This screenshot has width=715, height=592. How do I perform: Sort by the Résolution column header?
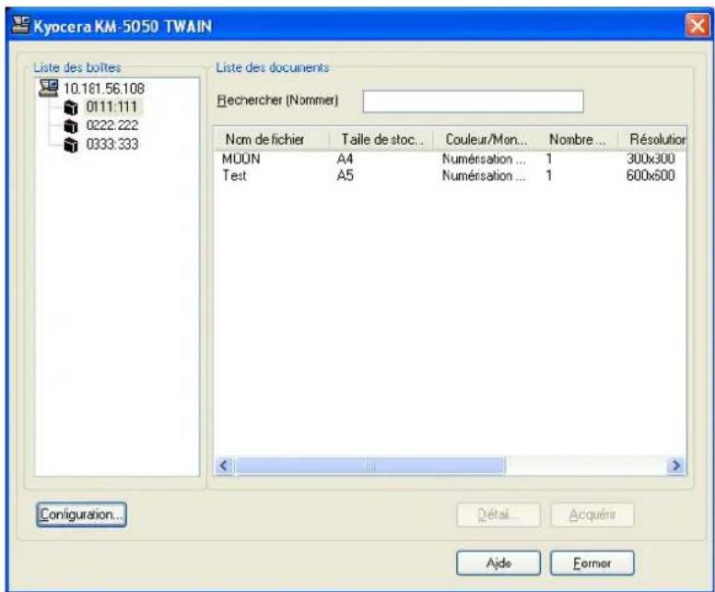tap(652, 139)
